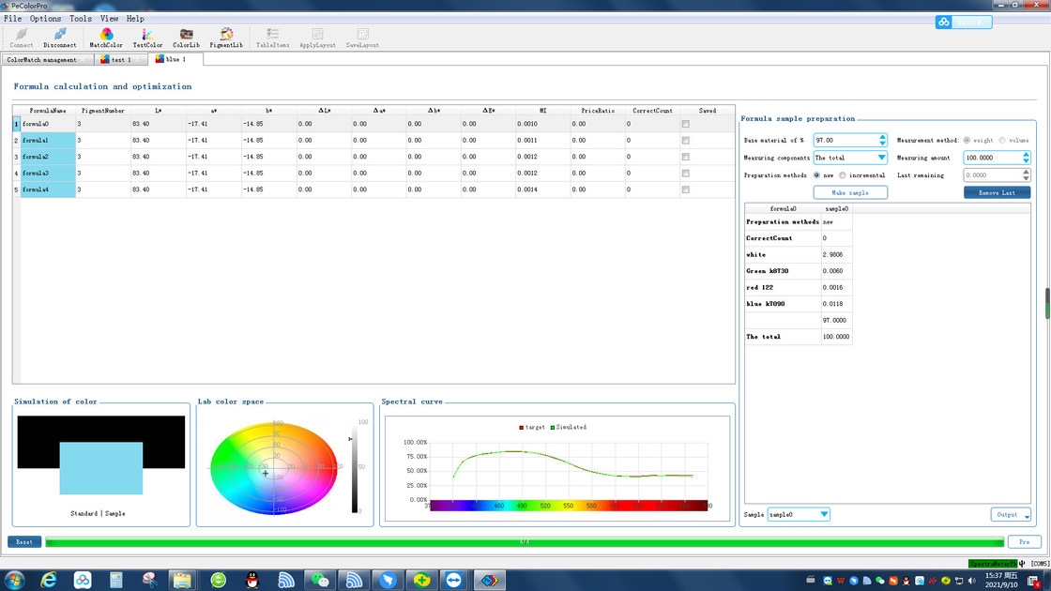This screenshot has width=1051, height=591.
Task: Open the QQ penguin app in taskbar
Action: coord(252,581)
